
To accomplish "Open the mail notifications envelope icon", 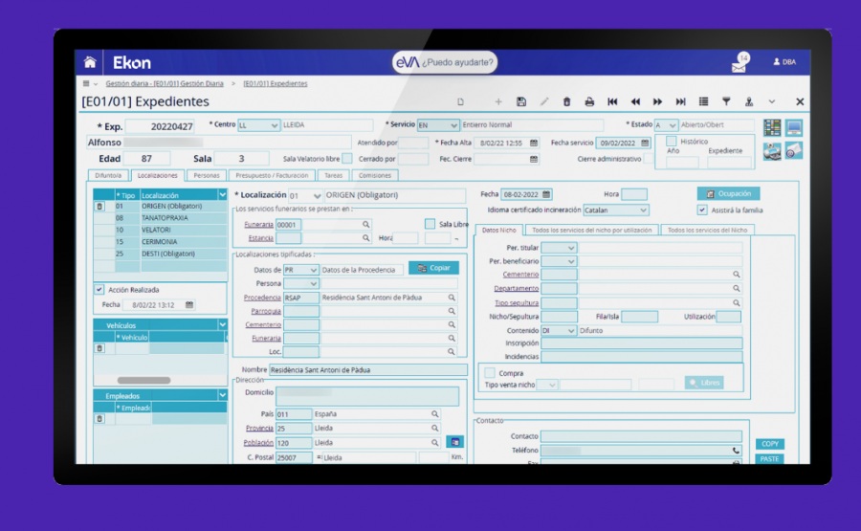I will point(740,65).
